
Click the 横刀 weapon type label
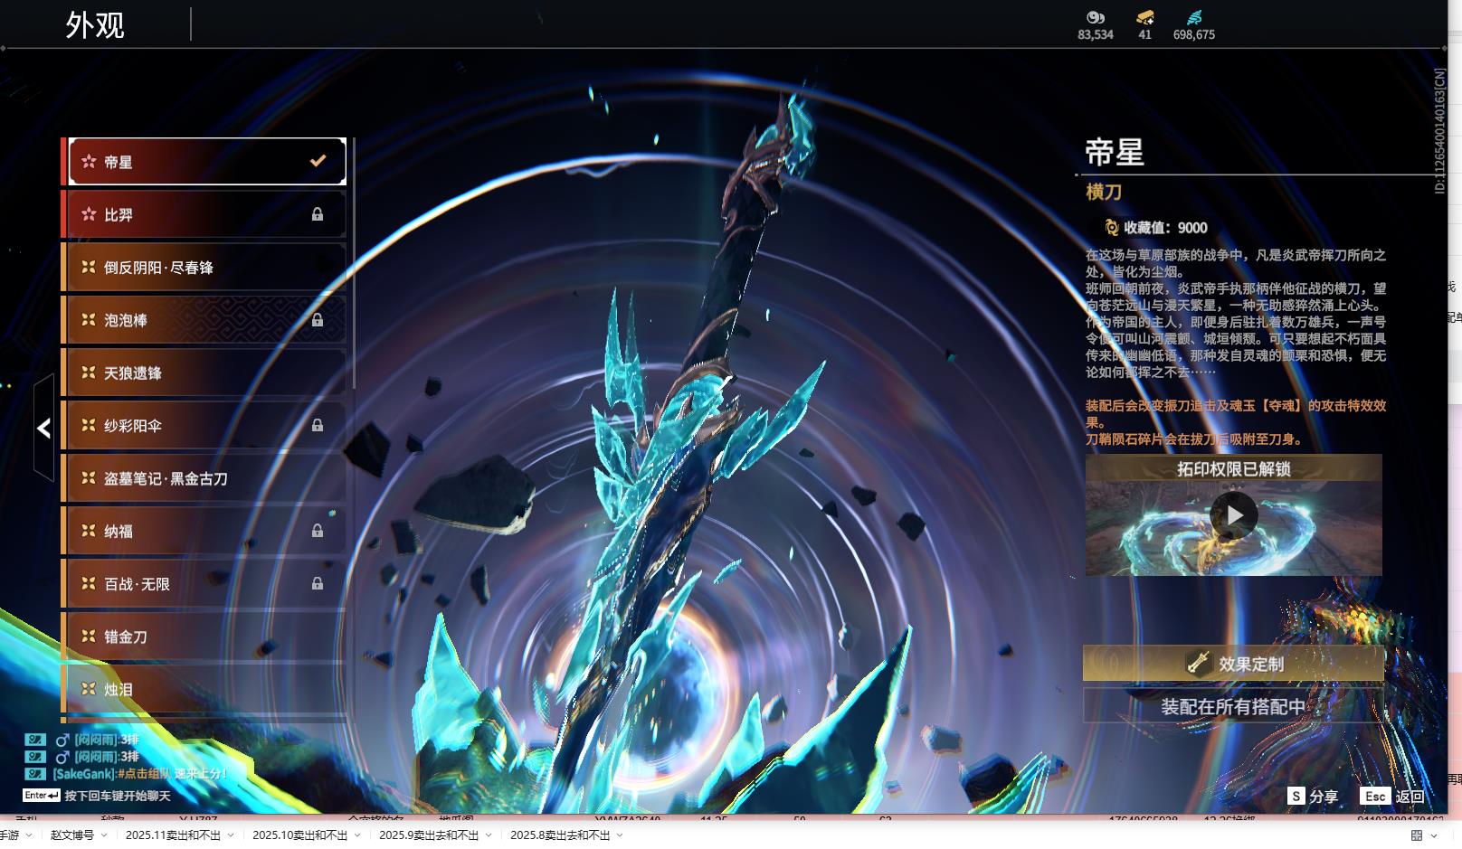click(1104, 192)
